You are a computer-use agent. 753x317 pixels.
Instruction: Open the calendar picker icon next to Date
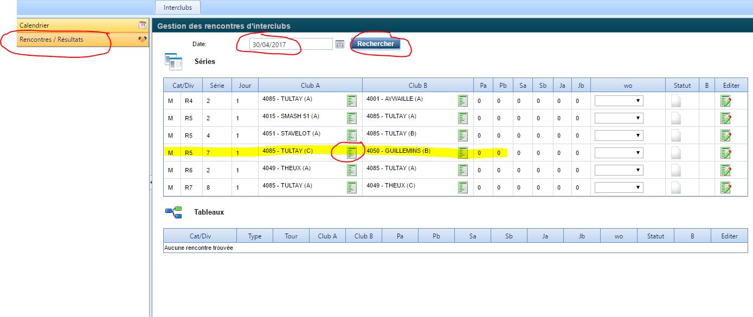(340, 44)
